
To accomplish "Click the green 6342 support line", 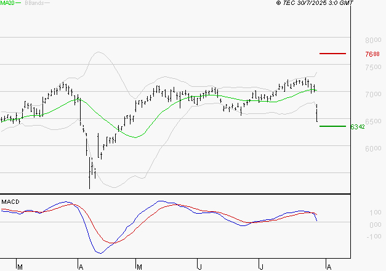I will pyautogui.click(x=333, y=126).
